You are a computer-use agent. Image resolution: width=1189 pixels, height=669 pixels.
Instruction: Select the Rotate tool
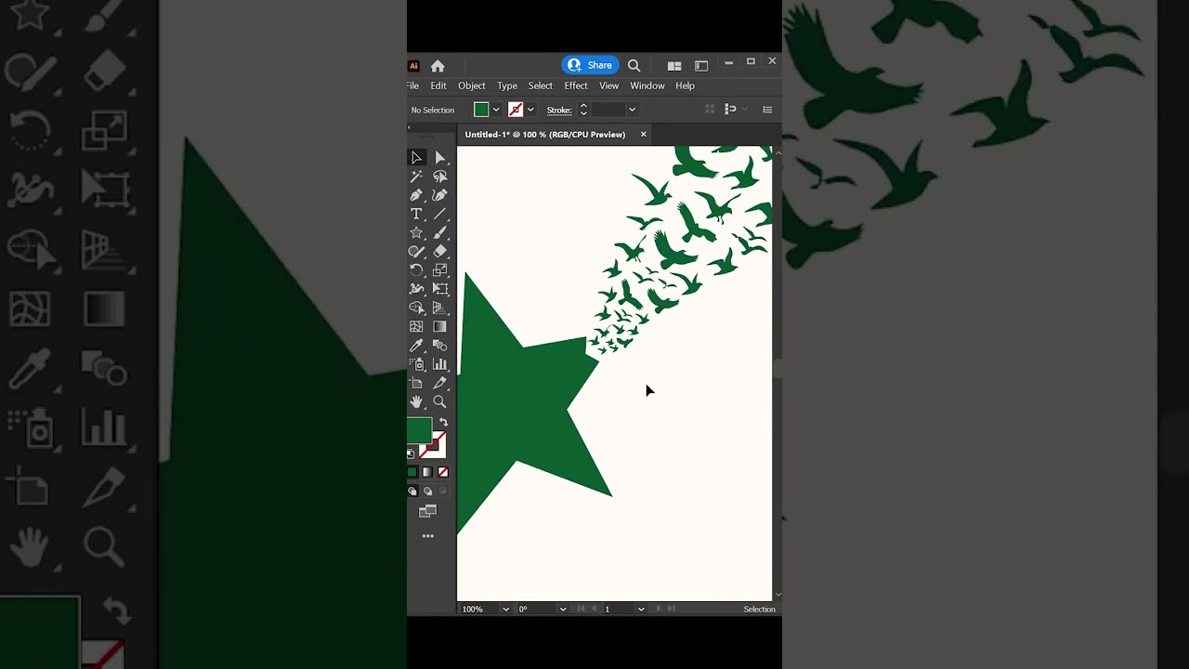point(417,270)
